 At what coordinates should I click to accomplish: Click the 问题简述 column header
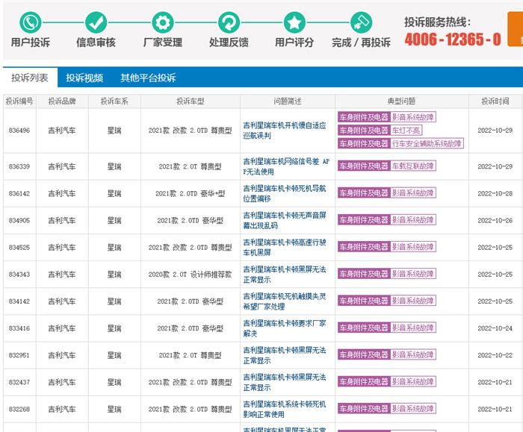288,101
